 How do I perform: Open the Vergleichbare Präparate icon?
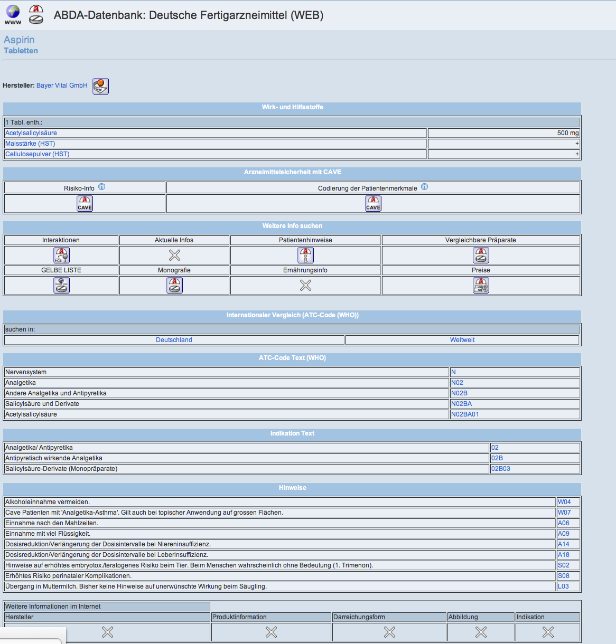click(x=481, y=255)
